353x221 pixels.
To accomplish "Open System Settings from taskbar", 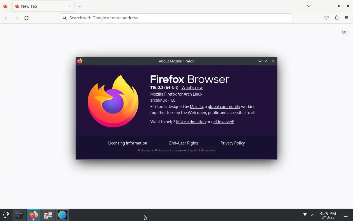I will (19, 215).
